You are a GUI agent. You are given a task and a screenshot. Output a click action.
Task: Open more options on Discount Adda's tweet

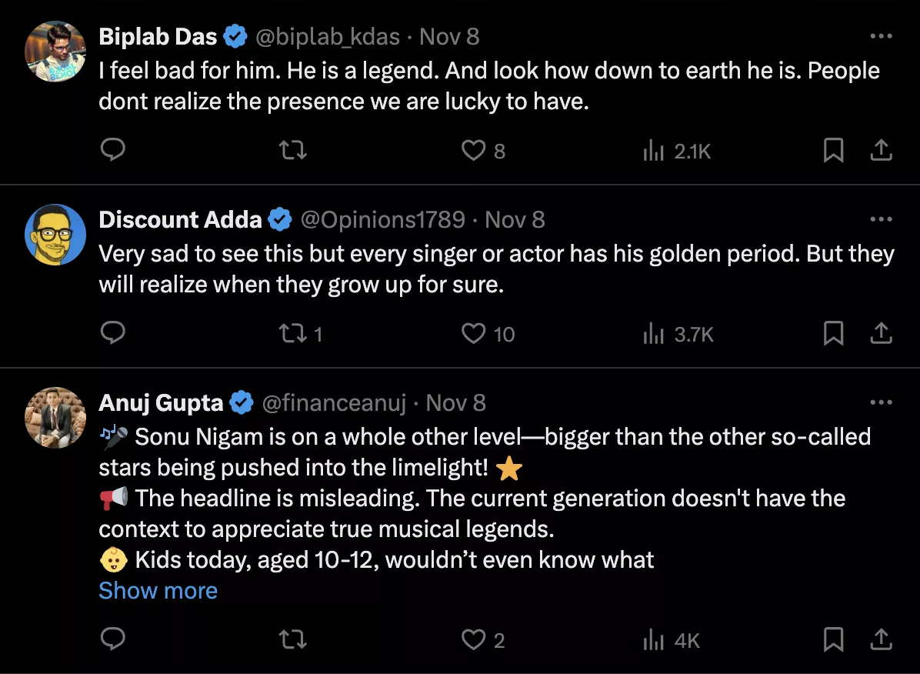coord(881,219)
